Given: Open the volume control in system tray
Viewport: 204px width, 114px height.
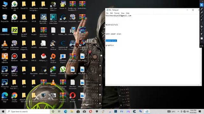Looking at the screenshot, I should coord(187,111).
